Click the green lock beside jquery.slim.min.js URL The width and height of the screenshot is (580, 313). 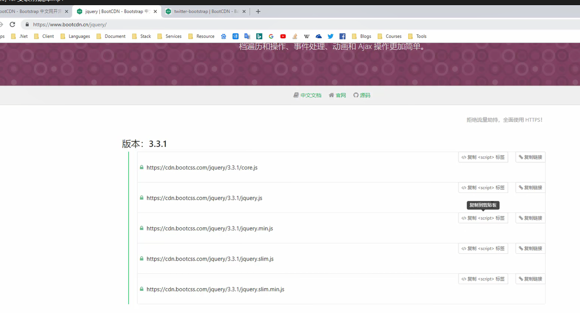point(141,289)
